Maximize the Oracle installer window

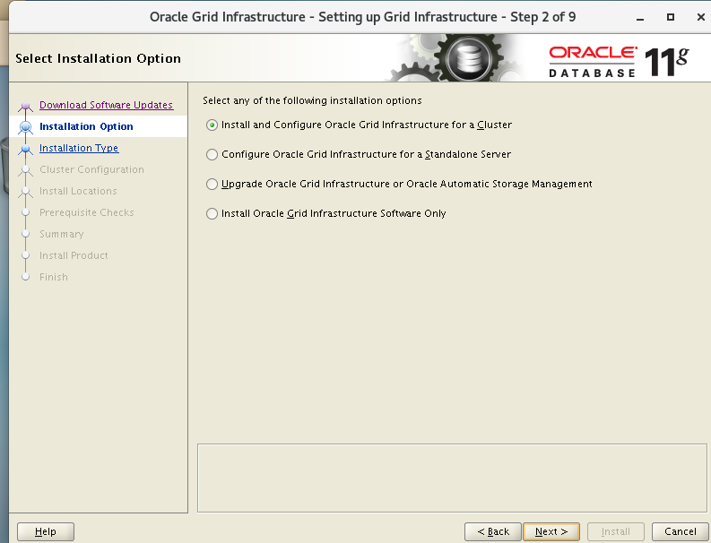pos(670,17)
